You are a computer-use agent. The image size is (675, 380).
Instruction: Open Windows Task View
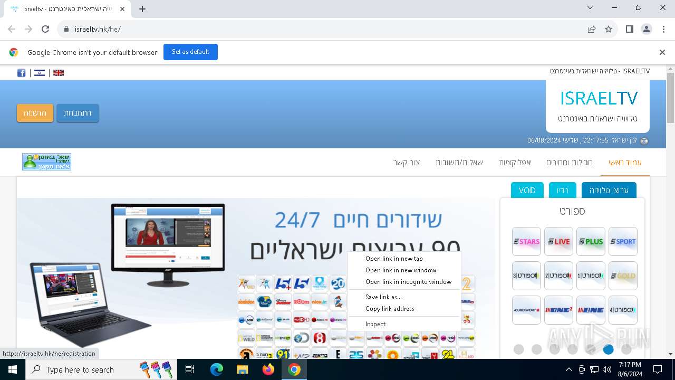(190, 369)
